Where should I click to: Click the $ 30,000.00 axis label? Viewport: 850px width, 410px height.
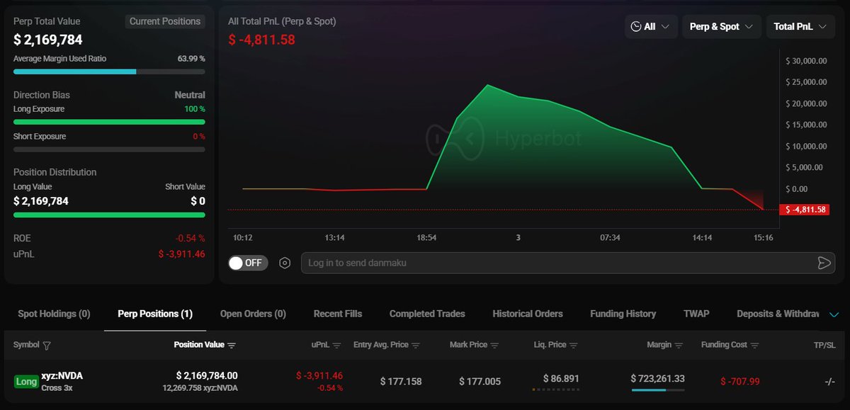point(806,61)
